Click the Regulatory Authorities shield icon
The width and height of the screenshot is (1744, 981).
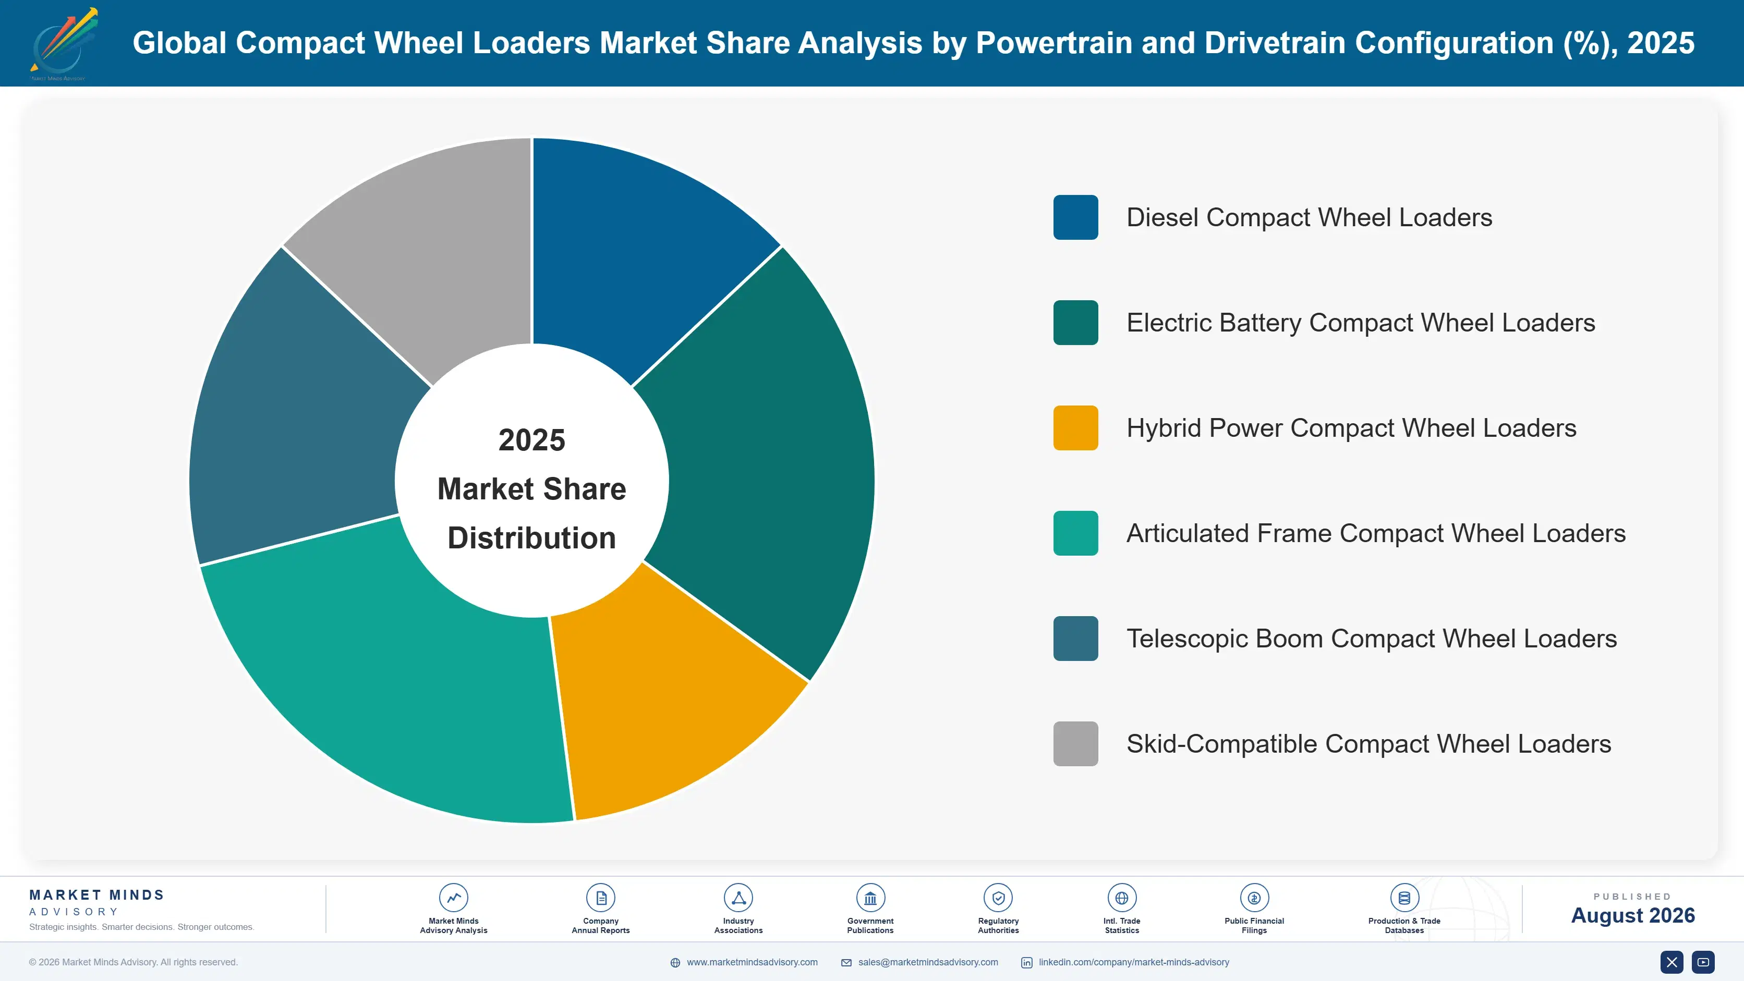point(998,898)
